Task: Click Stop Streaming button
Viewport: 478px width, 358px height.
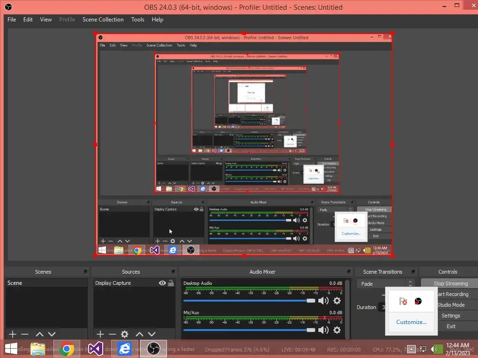Action: point(450,283)
